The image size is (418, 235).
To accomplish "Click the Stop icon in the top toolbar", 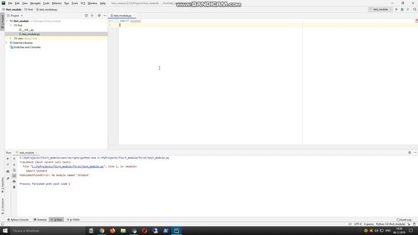I will [x=408, y=9].
